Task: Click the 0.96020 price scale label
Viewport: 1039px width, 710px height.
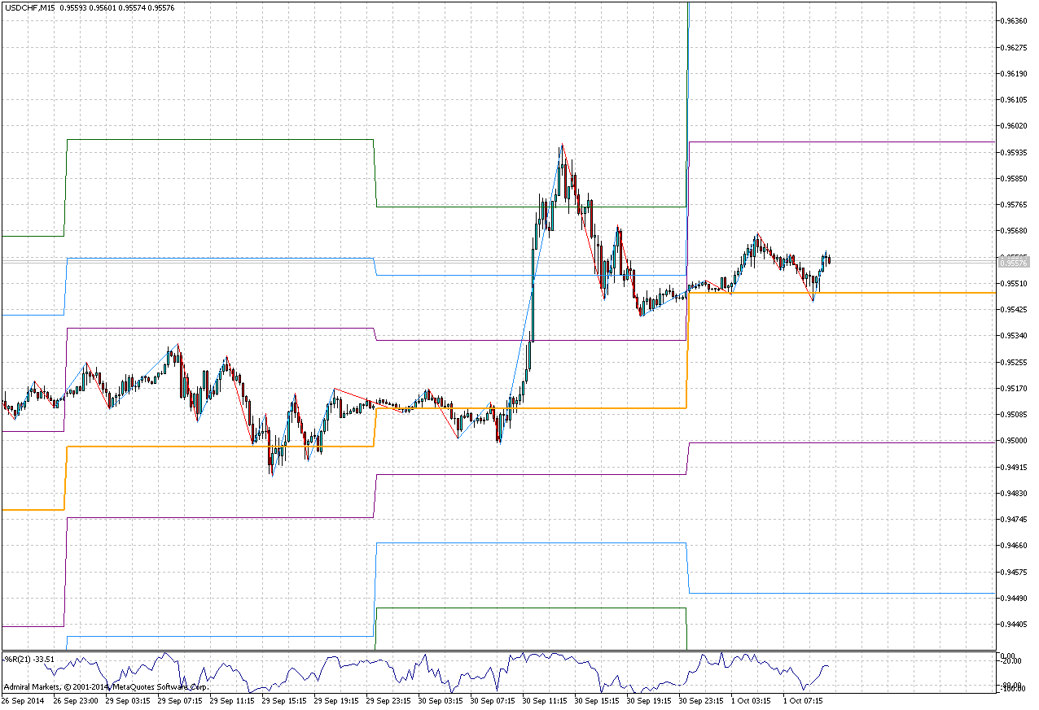Action: 1015,126
